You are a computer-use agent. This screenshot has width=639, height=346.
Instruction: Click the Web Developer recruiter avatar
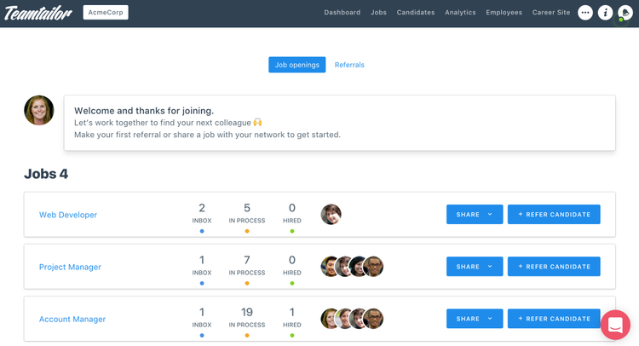(x=331, y=215)
